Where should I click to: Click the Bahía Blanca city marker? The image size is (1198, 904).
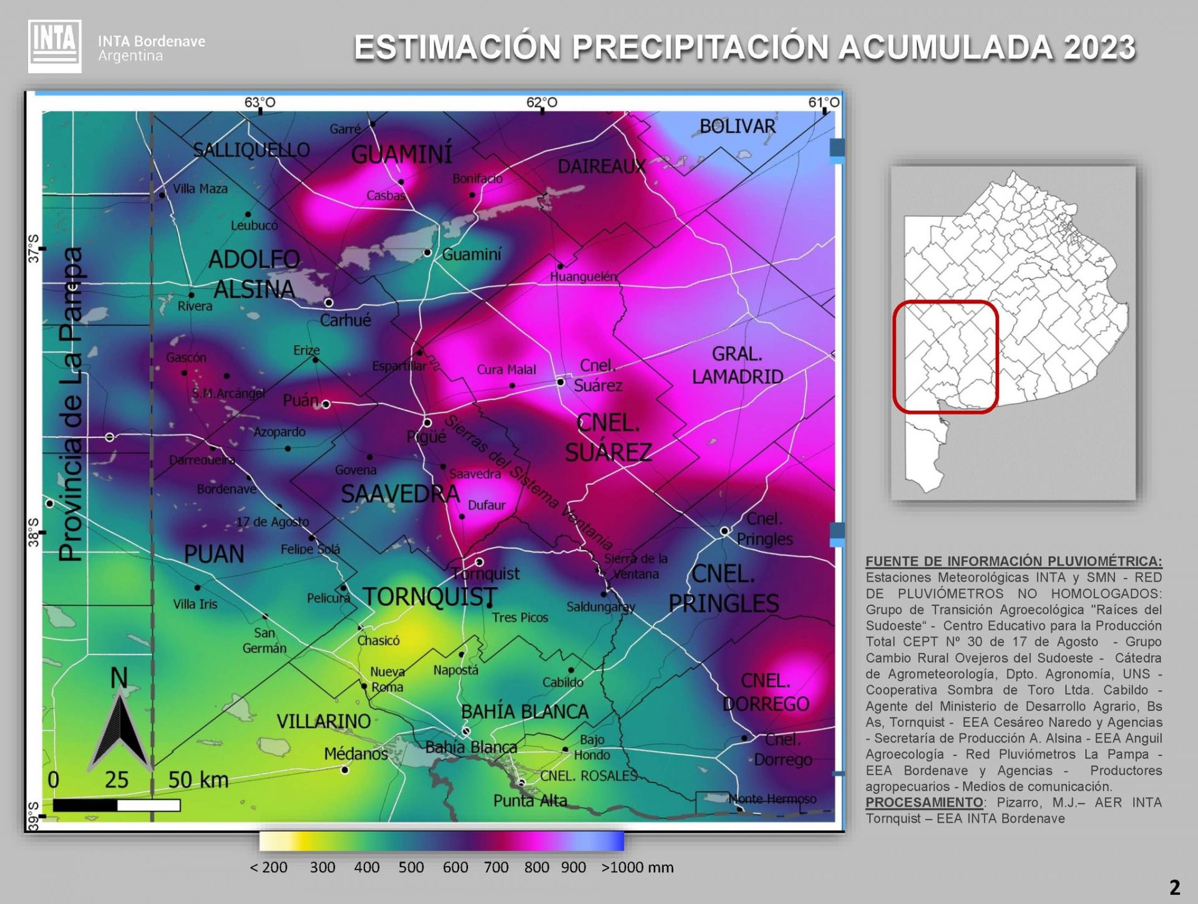[x=466, y=731]
